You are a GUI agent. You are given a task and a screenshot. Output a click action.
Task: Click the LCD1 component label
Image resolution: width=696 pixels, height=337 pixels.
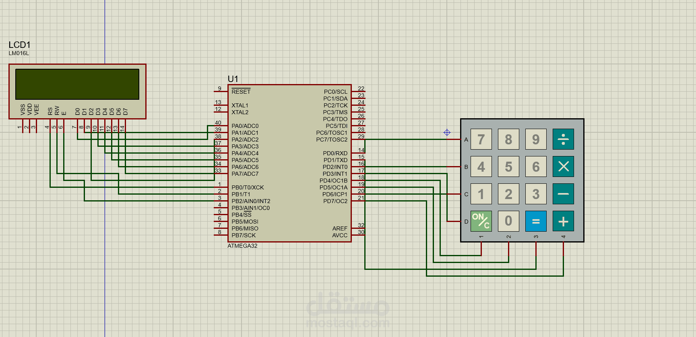tap(19, 45)
